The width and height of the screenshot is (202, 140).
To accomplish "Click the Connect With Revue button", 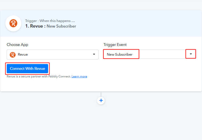I will point(28,68).
